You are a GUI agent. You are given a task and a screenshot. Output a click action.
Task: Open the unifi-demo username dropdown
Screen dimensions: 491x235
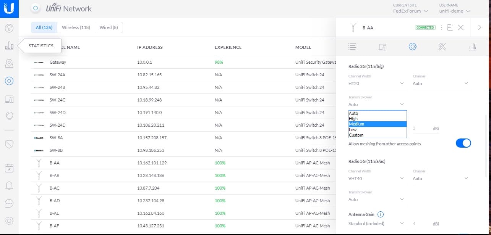pos(454,11)
